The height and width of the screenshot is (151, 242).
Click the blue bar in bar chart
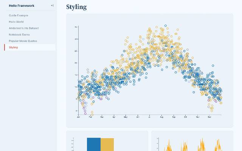click(x=94, y=144)
